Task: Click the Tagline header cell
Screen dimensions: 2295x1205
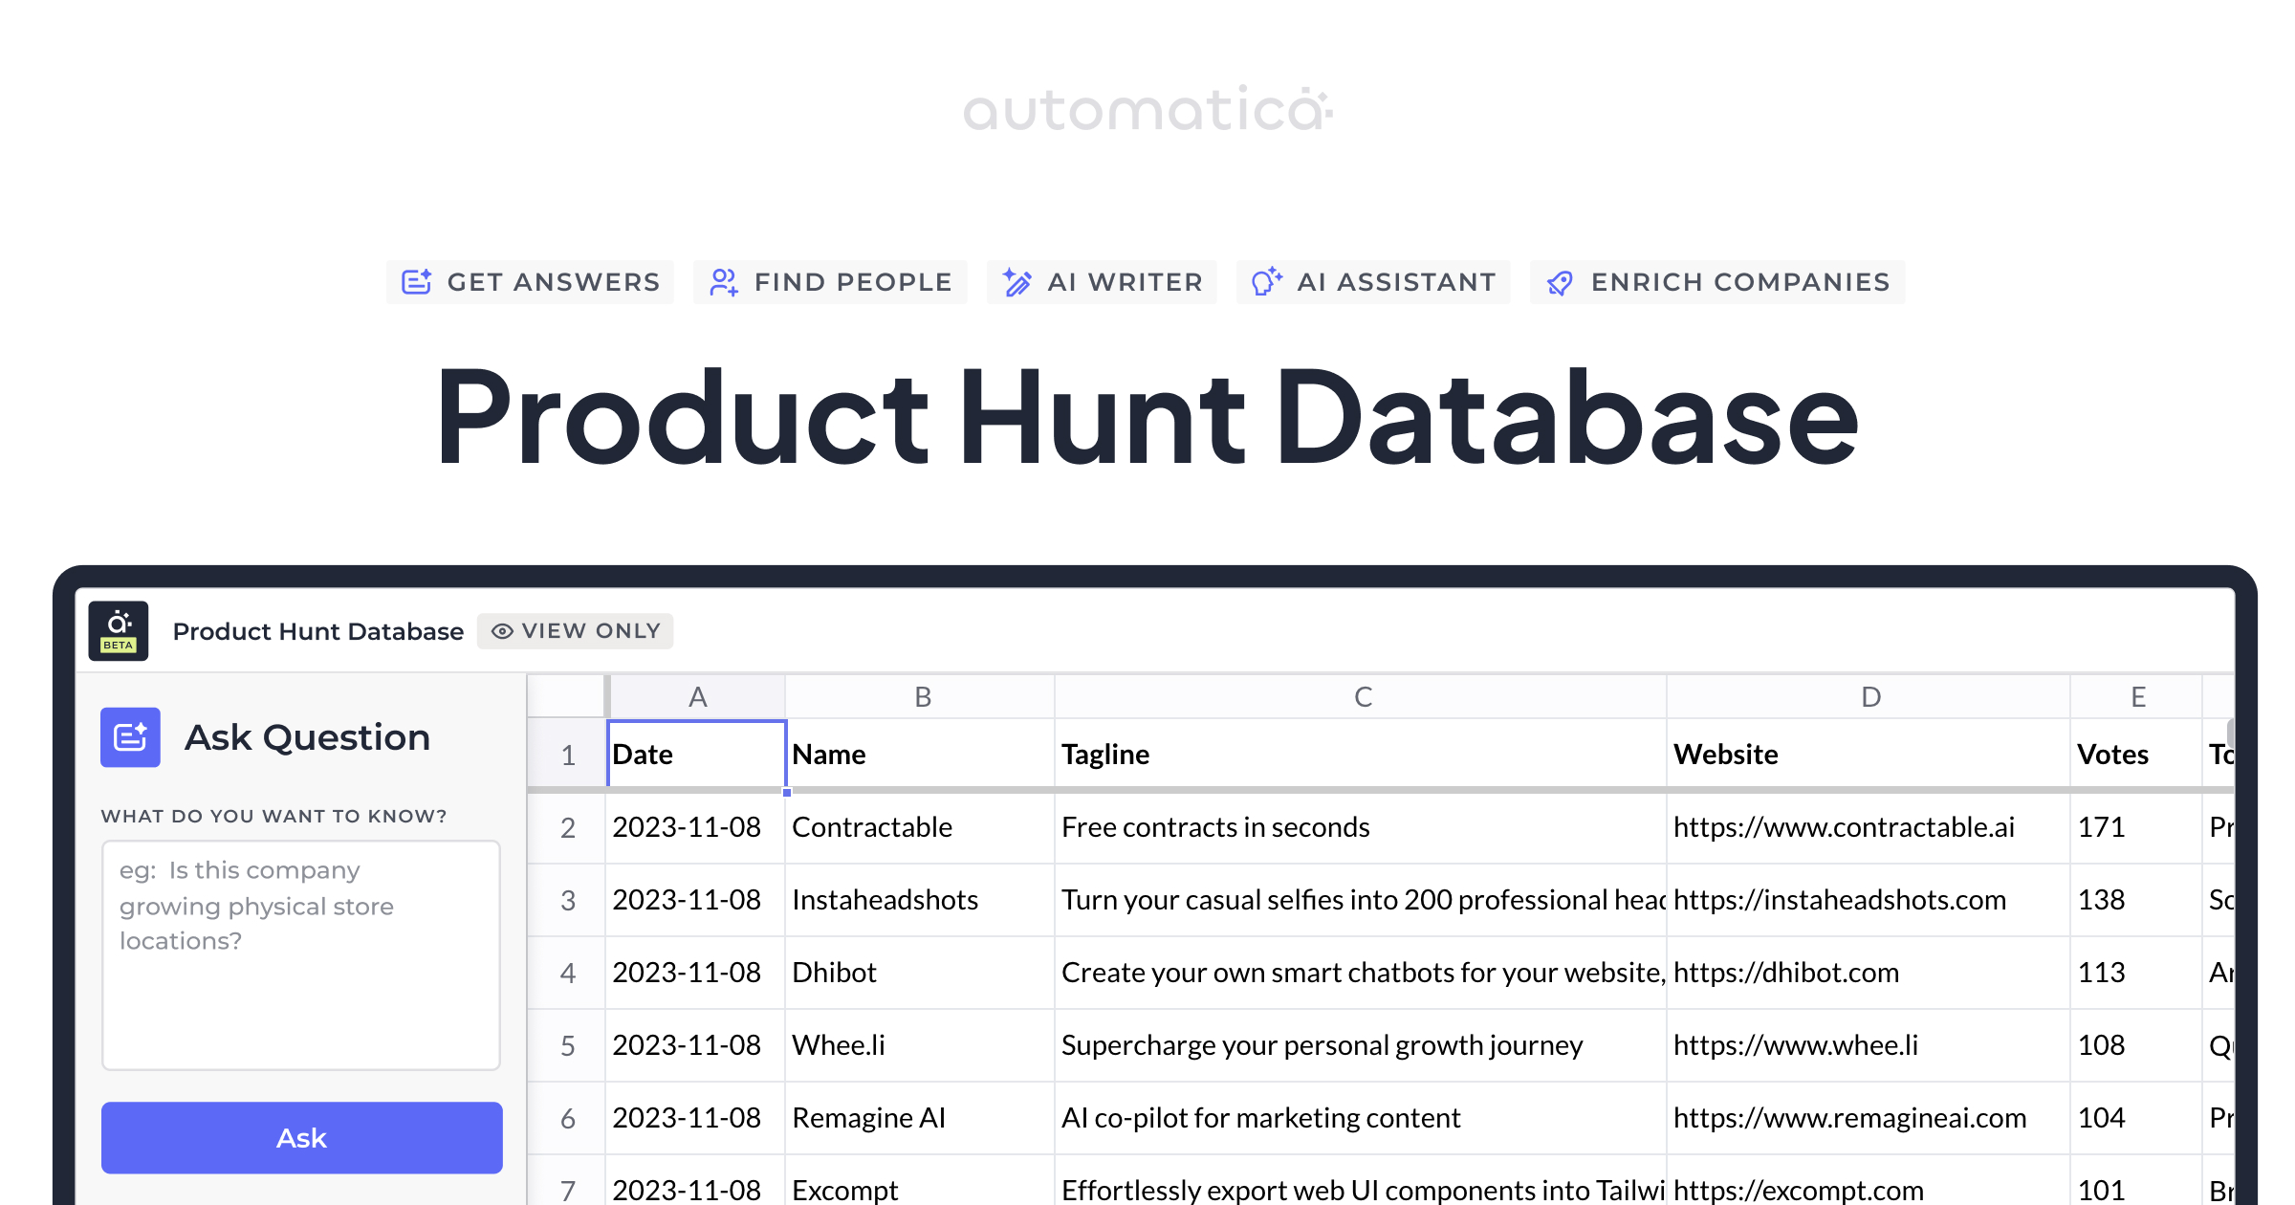Action: [1361, 755]
